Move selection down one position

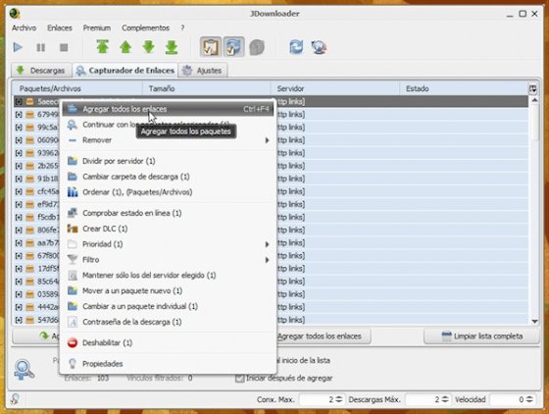click(149, 47)
